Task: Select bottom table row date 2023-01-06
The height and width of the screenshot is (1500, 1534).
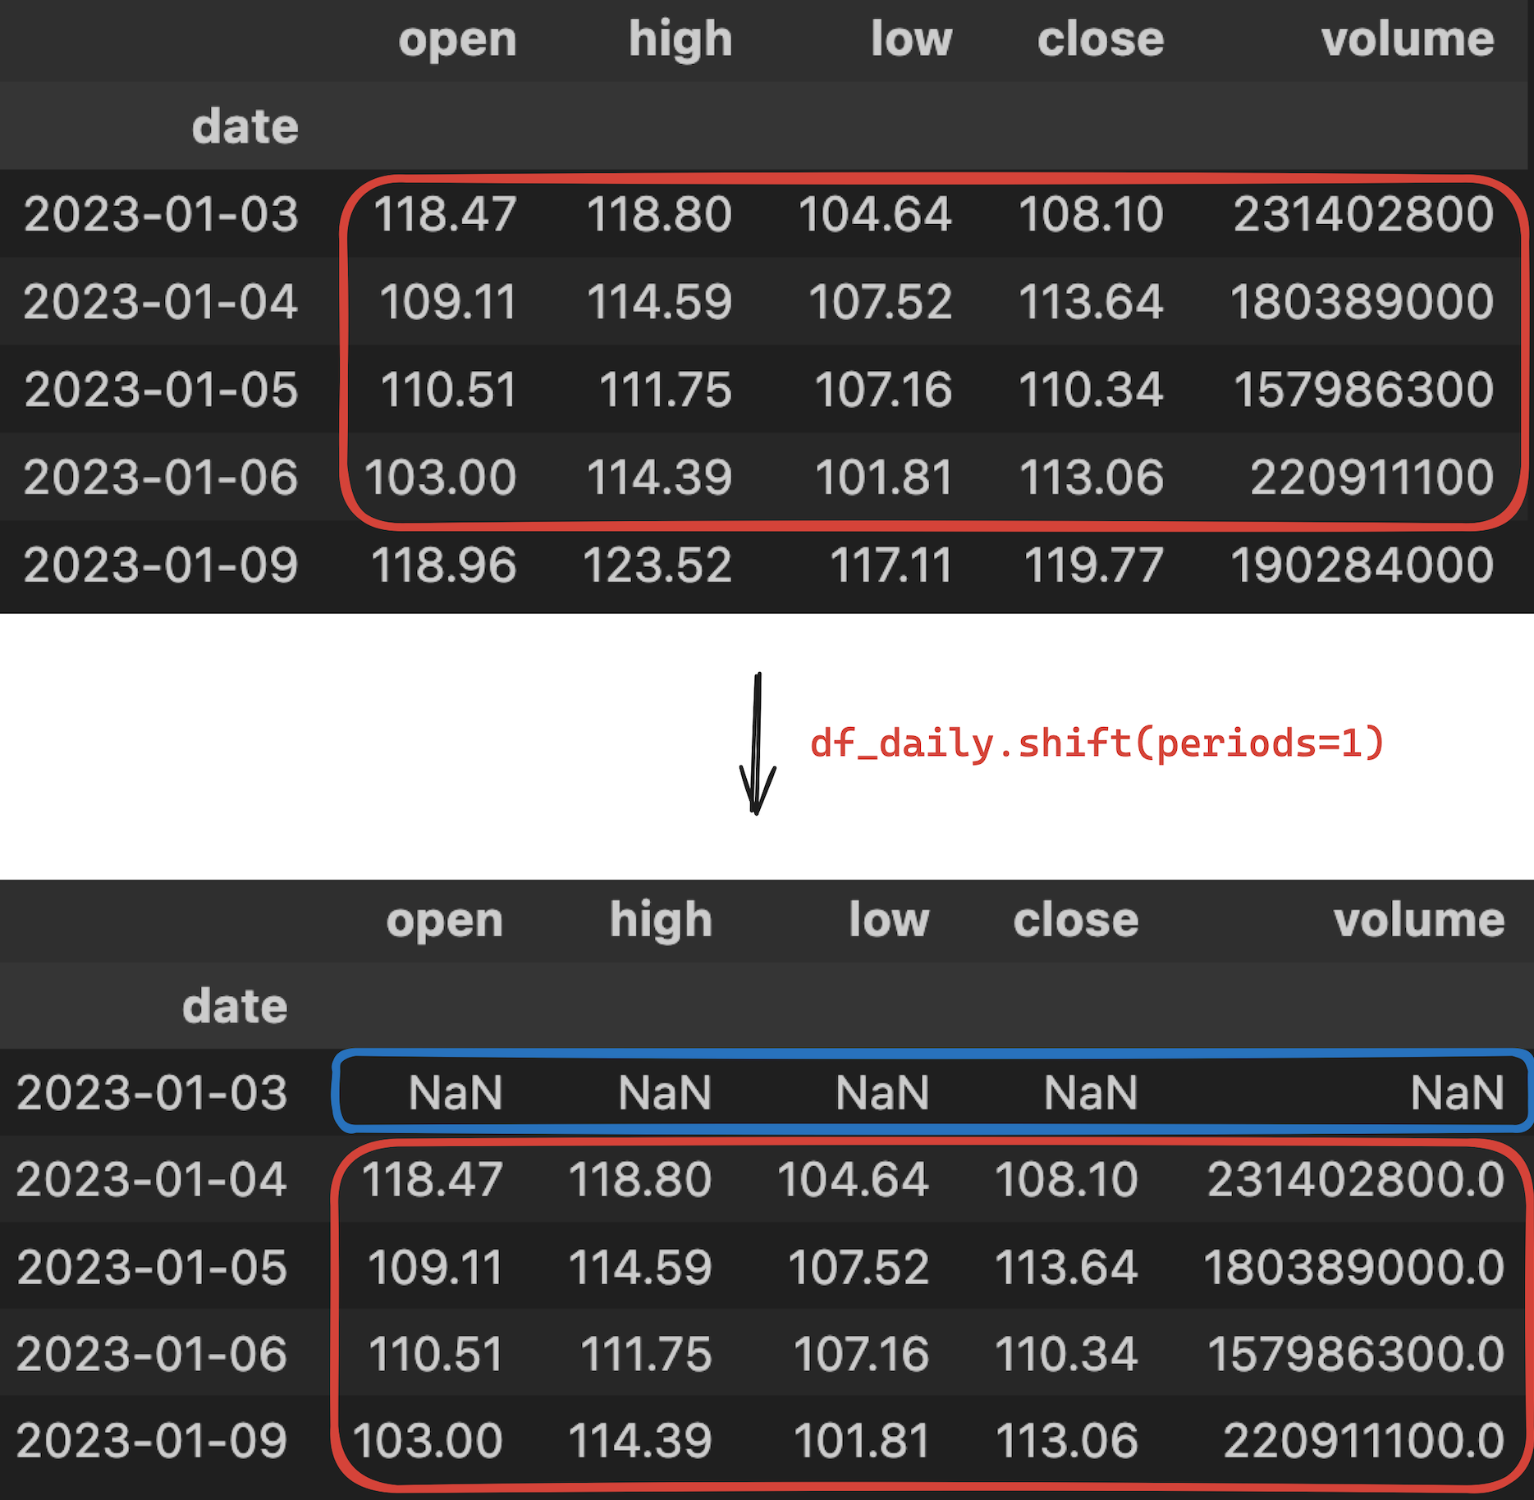Action: point(152,1354)
